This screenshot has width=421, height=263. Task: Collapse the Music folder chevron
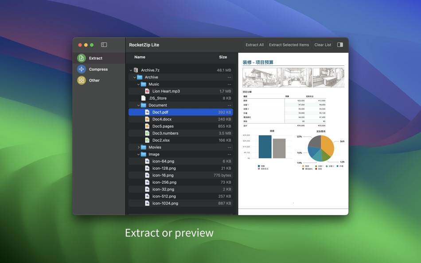coord(139,84)
